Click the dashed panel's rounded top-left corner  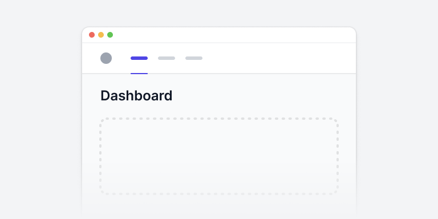[102, 120]
